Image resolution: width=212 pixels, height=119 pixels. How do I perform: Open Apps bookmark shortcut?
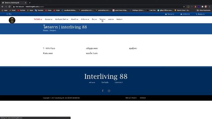click(4, 10)
